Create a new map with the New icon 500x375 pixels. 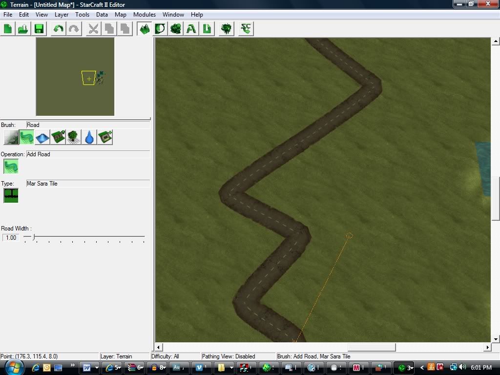click(x=8, y=29)
